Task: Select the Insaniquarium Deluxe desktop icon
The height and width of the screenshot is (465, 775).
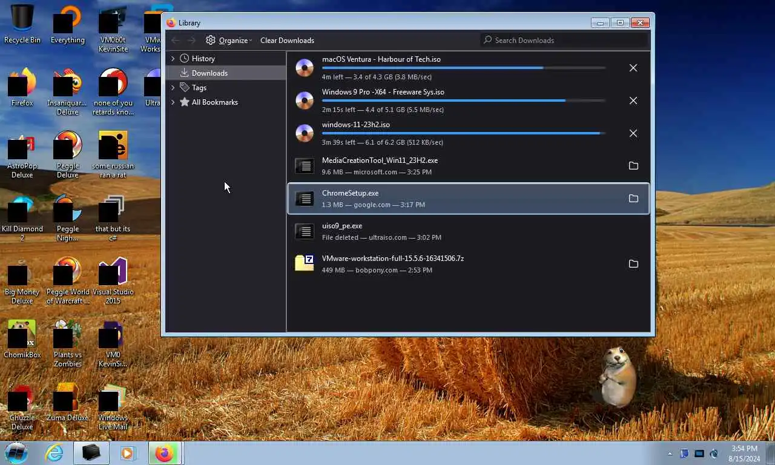Action: coord(67,91)
